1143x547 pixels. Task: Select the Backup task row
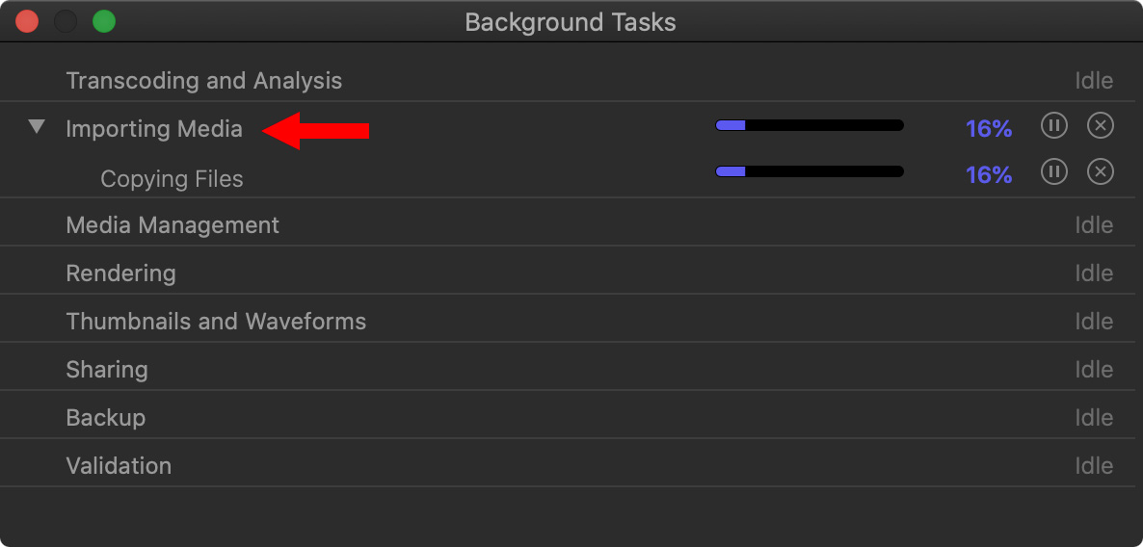(x=571, y=417)
